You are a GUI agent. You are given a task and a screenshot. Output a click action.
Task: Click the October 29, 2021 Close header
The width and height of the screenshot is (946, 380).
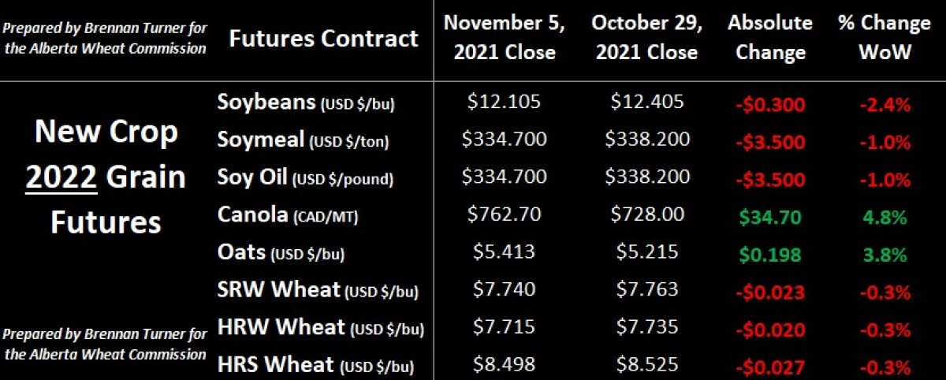646,37
